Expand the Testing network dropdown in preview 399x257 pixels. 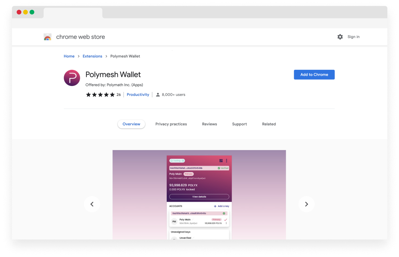tap(177, 161)
